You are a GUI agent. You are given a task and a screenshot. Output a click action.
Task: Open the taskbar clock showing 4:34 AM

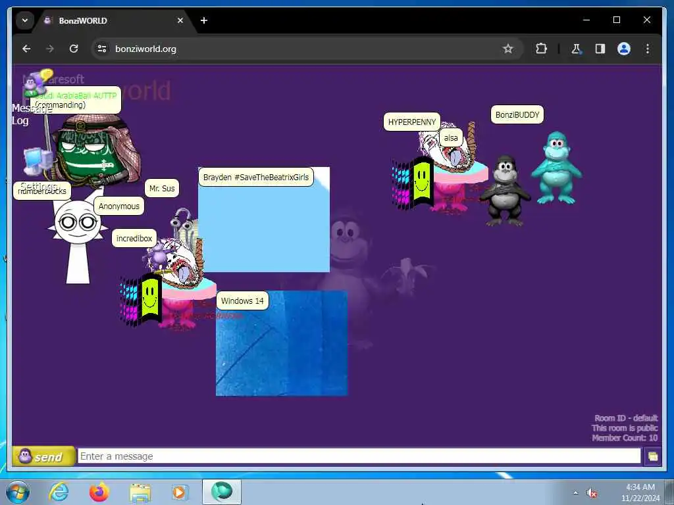coord(640,493)
